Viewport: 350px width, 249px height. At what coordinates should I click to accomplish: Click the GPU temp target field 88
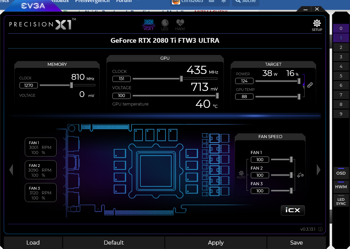click(244, 96)
